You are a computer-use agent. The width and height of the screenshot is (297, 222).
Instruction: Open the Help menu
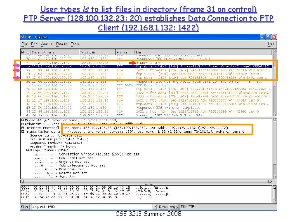click(x=271, y=44)
